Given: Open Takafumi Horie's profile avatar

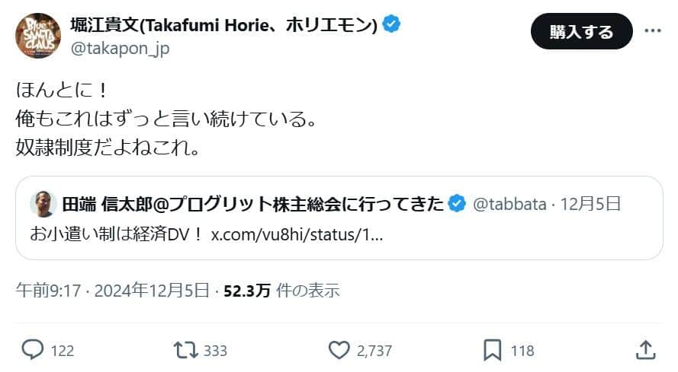Looking at the screenshot, I should [x=38, y=35].
